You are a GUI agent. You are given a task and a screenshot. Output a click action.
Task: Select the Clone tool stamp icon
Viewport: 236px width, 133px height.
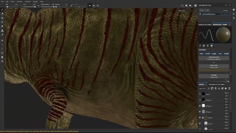(x=2, y=30)
